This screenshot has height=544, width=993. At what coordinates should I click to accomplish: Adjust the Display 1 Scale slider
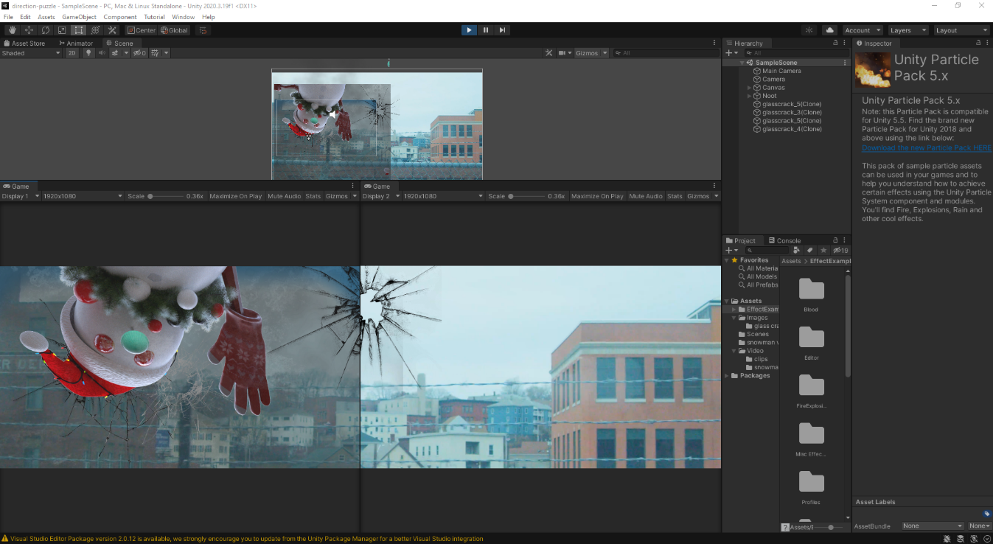click(151, 196)
